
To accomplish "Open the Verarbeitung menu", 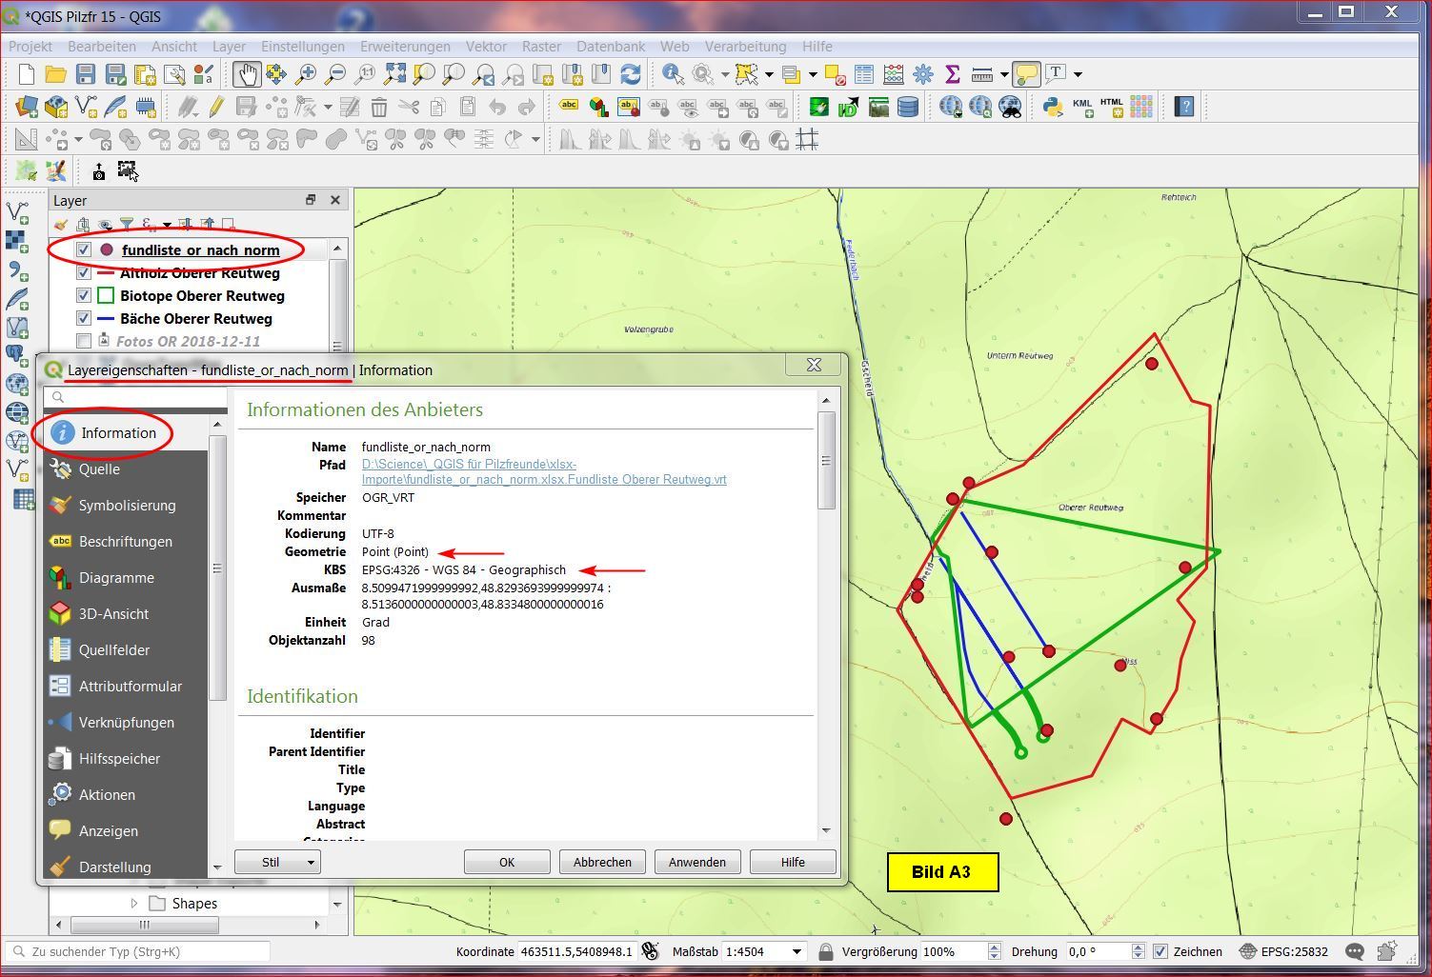I will (745, 46).
